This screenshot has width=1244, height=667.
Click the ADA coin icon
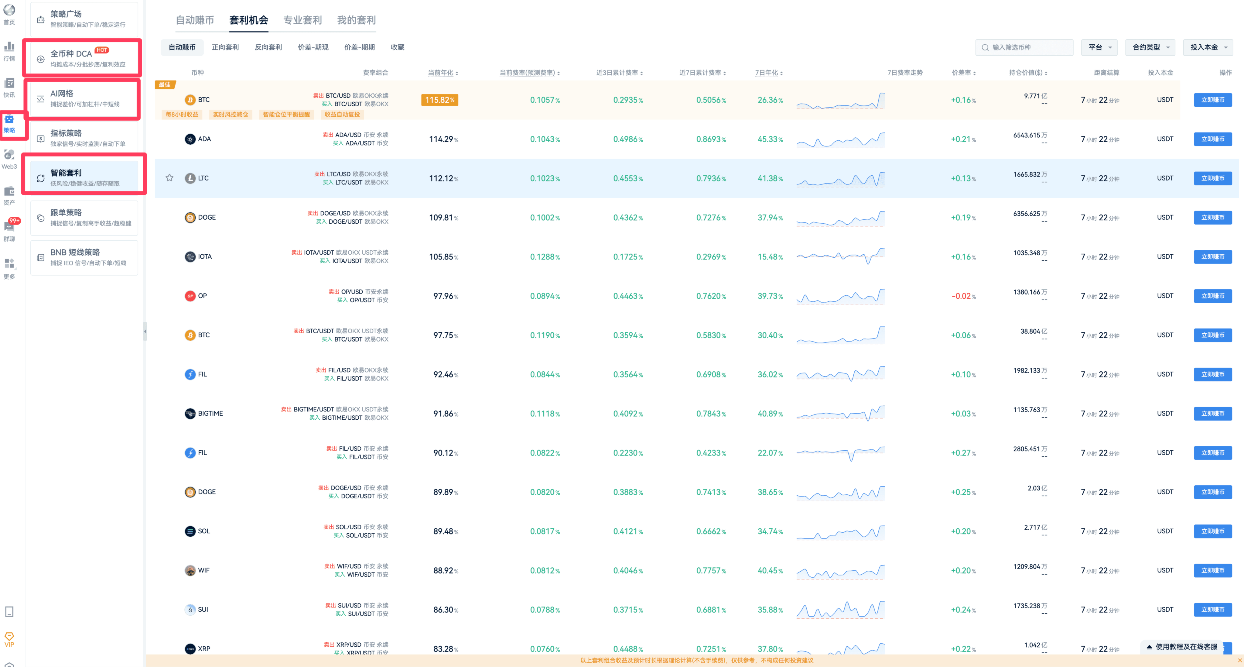click(190, 139)
